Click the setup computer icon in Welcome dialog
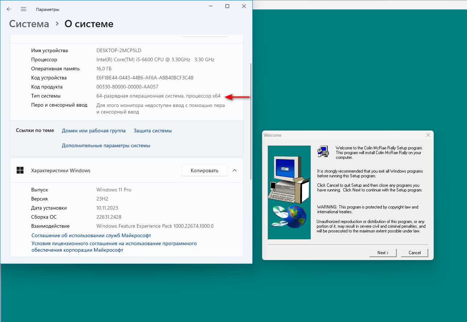 tap(323, 151)
